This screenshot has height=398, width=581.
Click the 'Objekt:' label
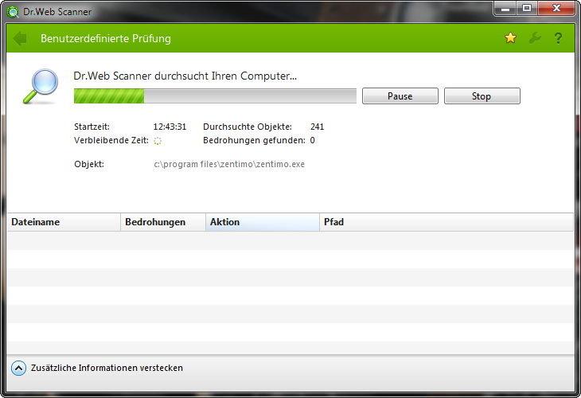point(89,164)
